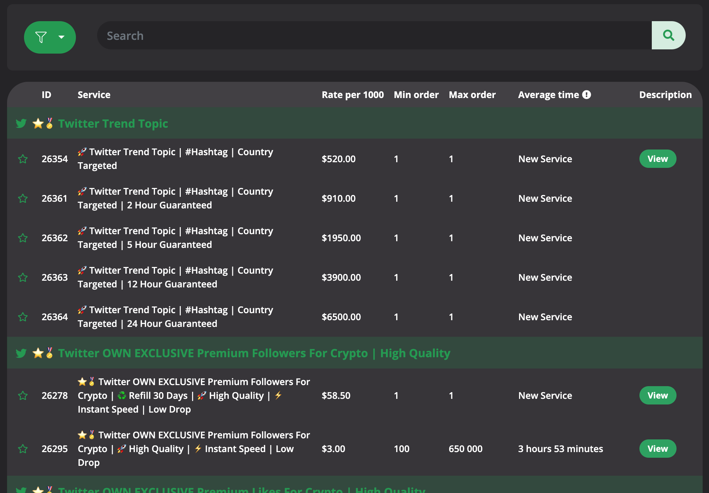Click the $520.00 rate value

pos(338,159)
